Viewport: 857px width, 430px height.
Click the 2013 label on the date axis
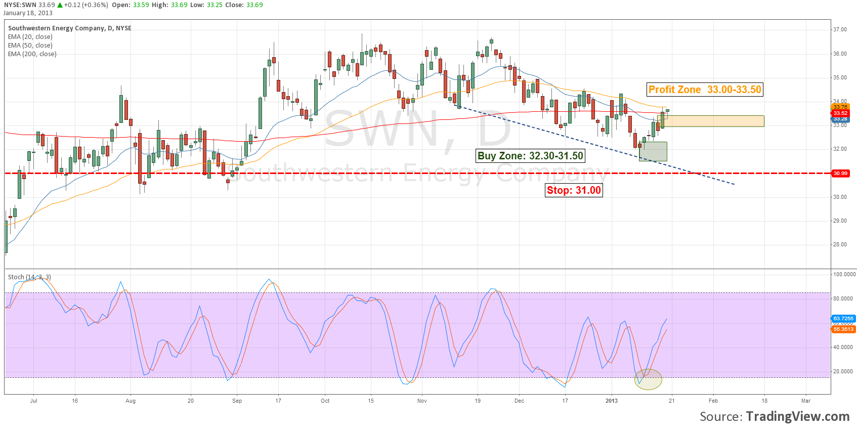(x=612, y=401)
